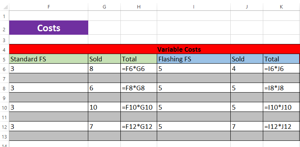Select the cell with formula =F10*G10

pos(139,107)
